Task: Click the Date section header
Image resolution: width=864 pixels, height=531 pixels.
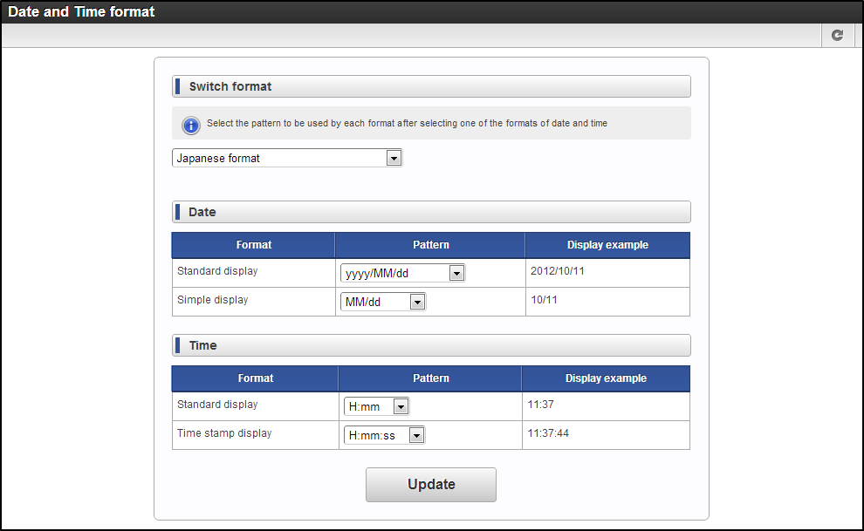Action: (431, 212)
